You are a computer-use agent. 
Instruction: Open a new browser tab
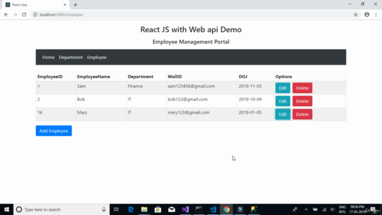75,5
